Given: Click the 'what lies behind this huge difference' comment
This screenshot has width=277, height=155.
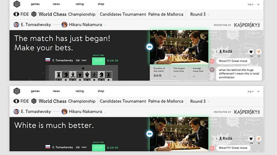Looking at the screenshot, I should click(239, 73).
